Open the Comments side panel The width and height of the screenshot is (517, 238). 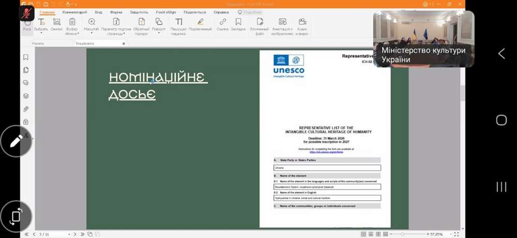click(26, 83)
